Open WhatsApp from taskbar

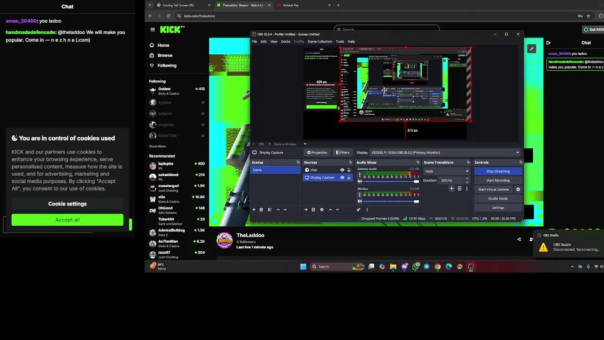click(x=416, y=267)
